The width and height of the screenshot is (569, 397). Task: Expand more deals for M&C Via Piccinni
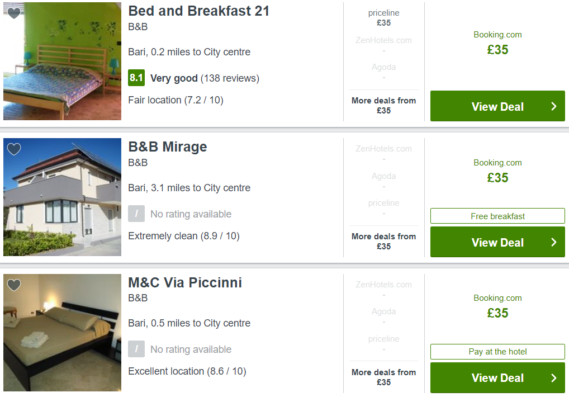(383, 377)
